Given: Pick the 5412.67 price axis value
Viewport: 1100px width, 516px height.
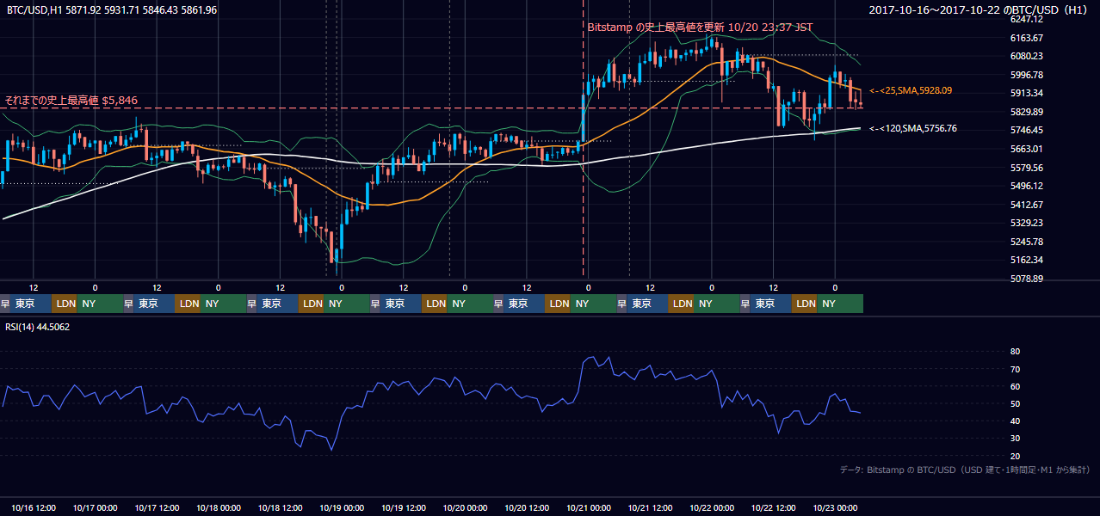Looking at the screenshot, I should [1027, 205].
